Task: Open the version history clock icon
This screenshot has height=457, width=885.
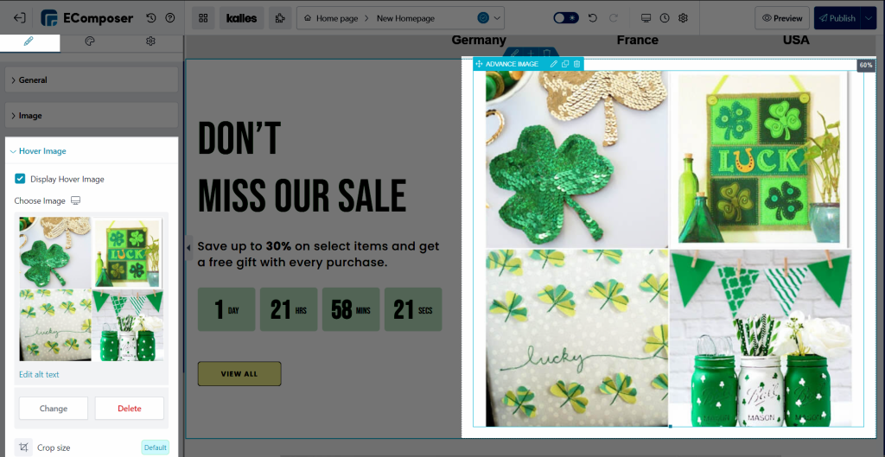Action: coord(150,18)
